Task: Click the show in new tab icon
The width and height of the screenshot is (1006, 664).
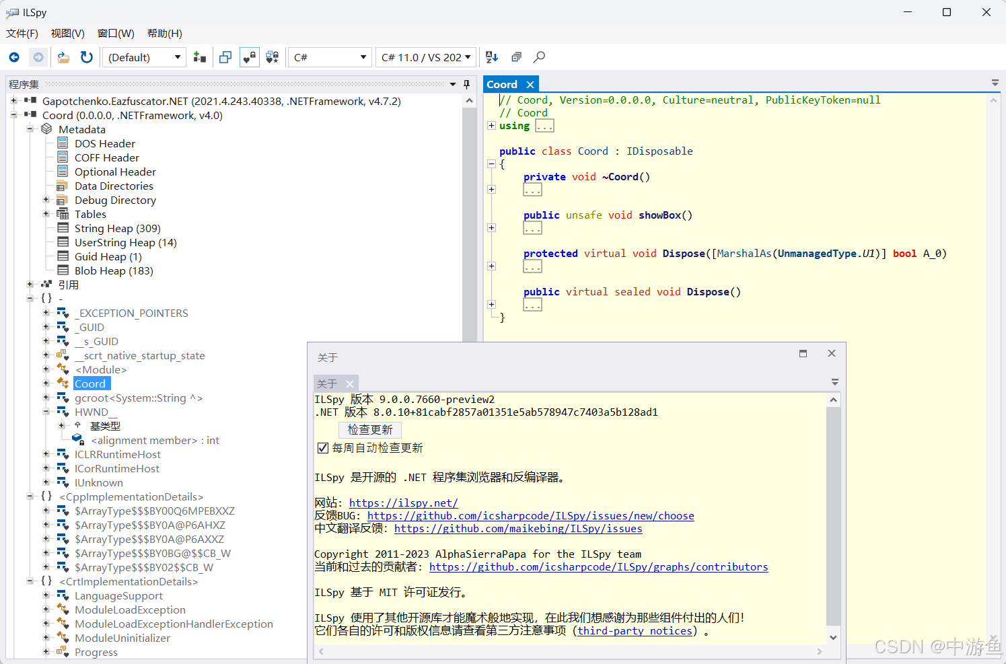Action: pyautogui.click(x=225, y=57)
